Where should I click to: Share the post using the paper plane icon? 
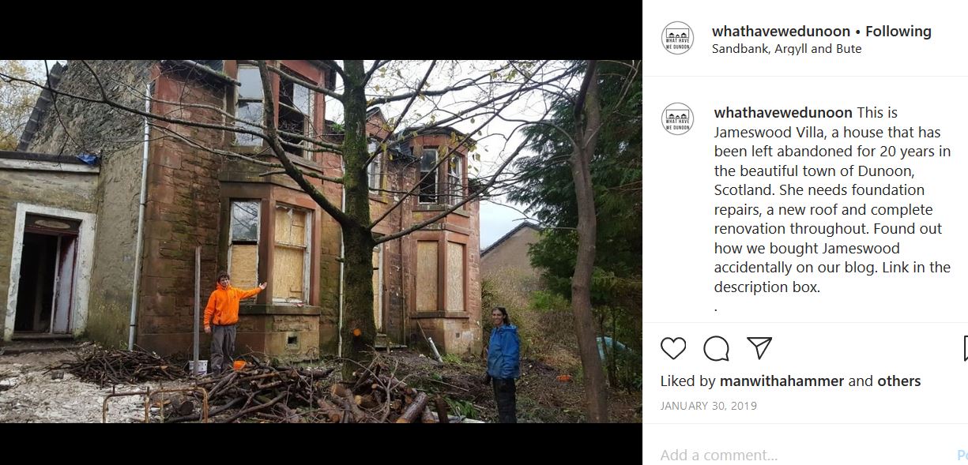pyautogui.click(x=759, y=348)
